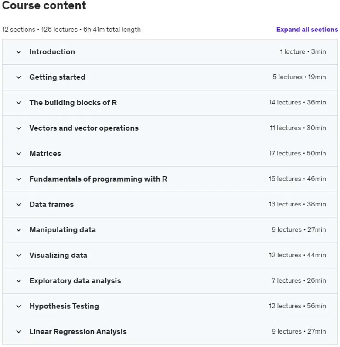The height and width of the screenshot is (347, 340).
Task: Click the Visualizing data chevron
Action: tap(19, 256)
